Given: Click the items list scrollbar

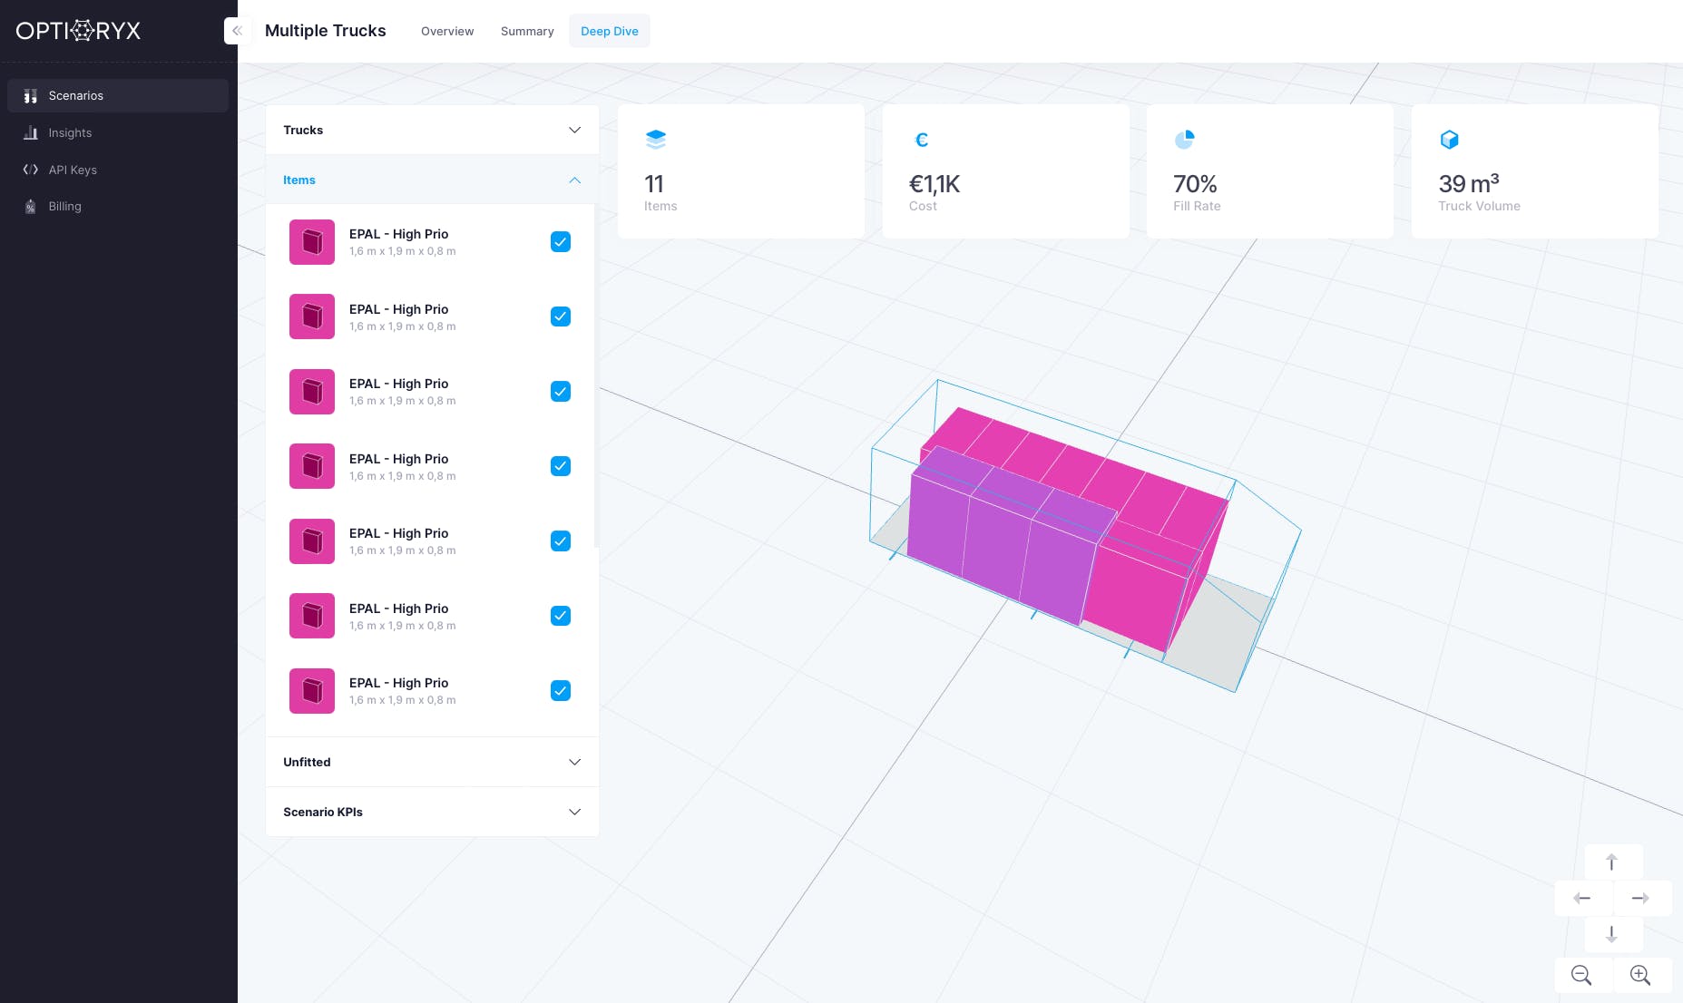Looking at the screenshot, I should pyautogui.click(x=596, y=375).
